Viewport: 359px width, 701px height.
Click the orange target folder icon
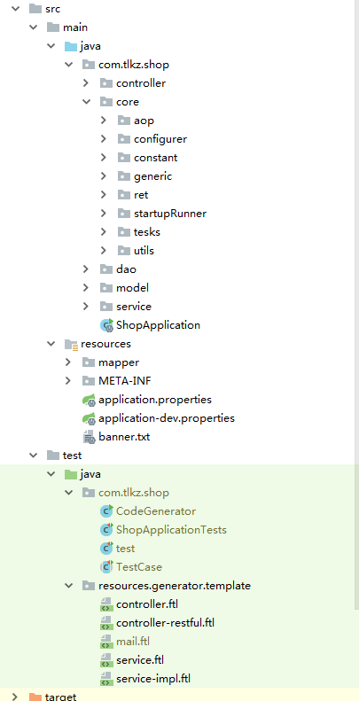35,697
